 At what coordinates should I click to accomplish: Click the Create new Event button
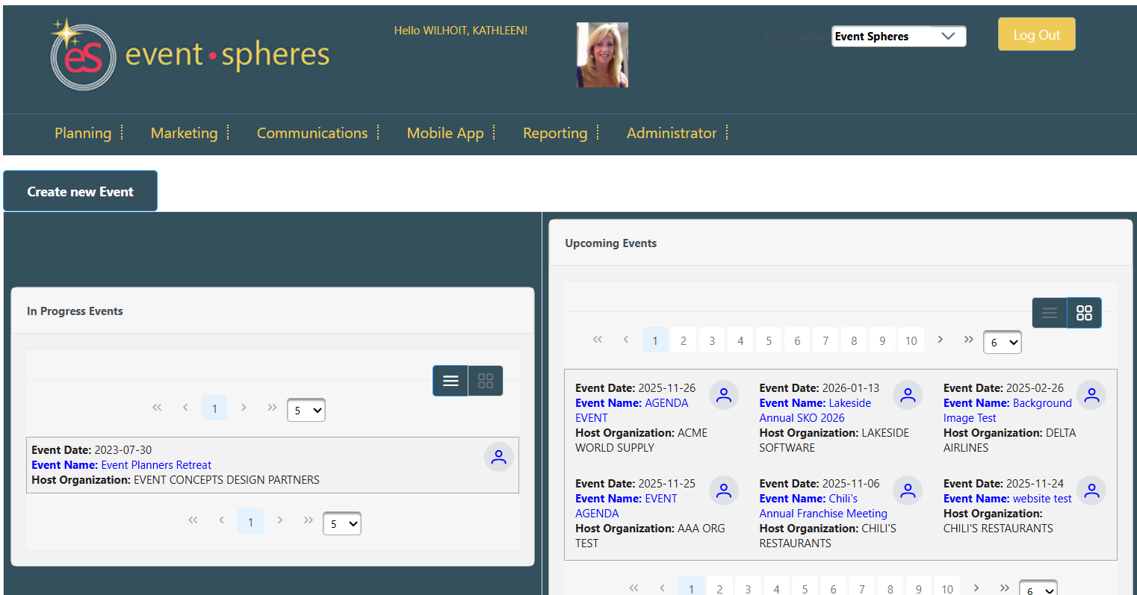80,190
